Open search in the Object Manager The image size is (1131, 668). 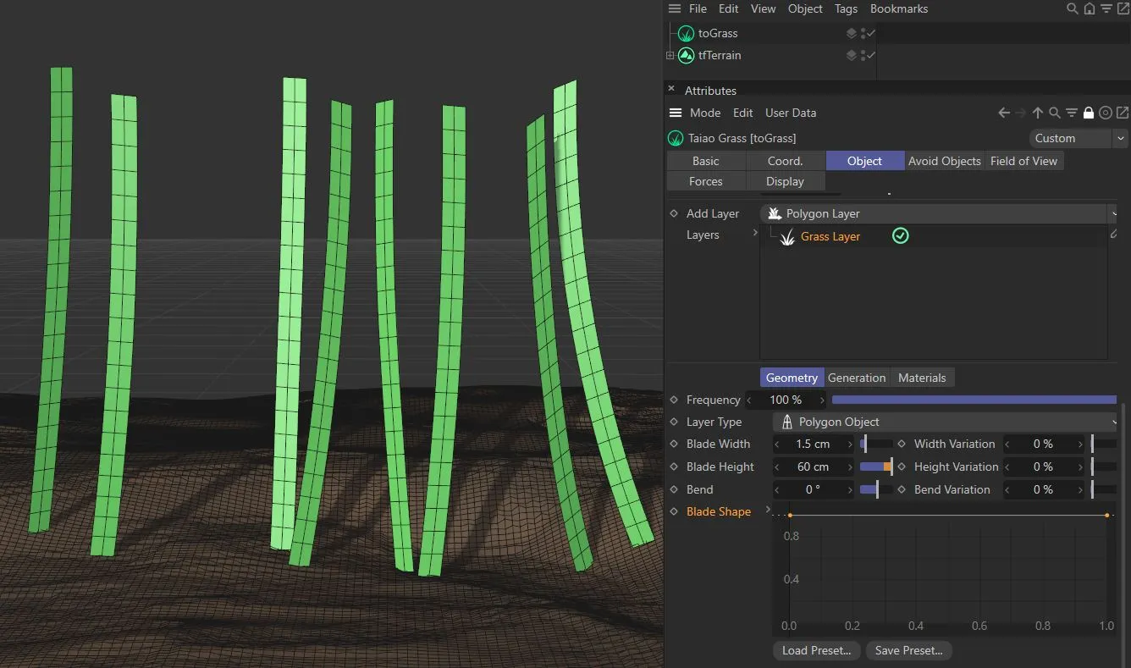1073,8
